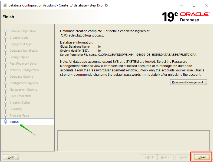Select the Creation Option step

[20, 103]
